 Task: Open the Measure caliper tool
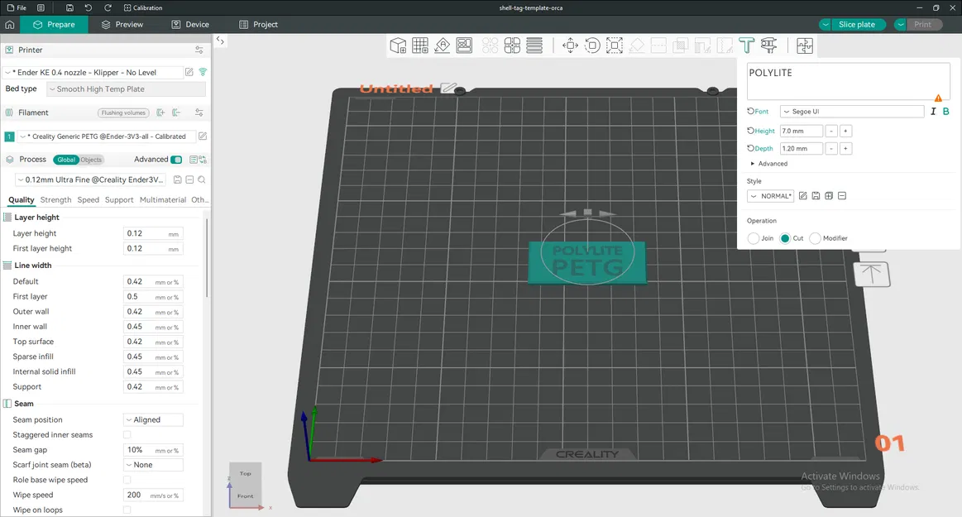tap(768, 45)
